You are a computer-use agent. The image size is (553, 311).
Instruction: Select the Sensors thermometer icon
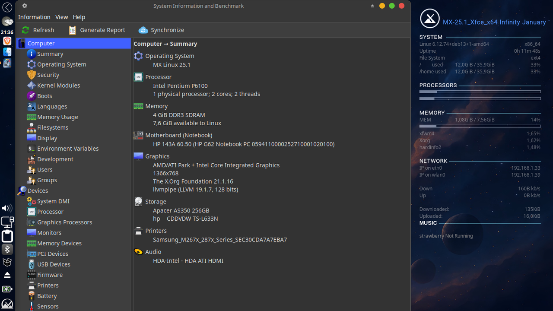tap(31, 306)
